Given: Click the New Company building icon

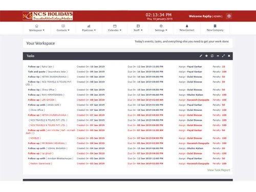Looking at the screenshot, I should [x=215, y=26].
